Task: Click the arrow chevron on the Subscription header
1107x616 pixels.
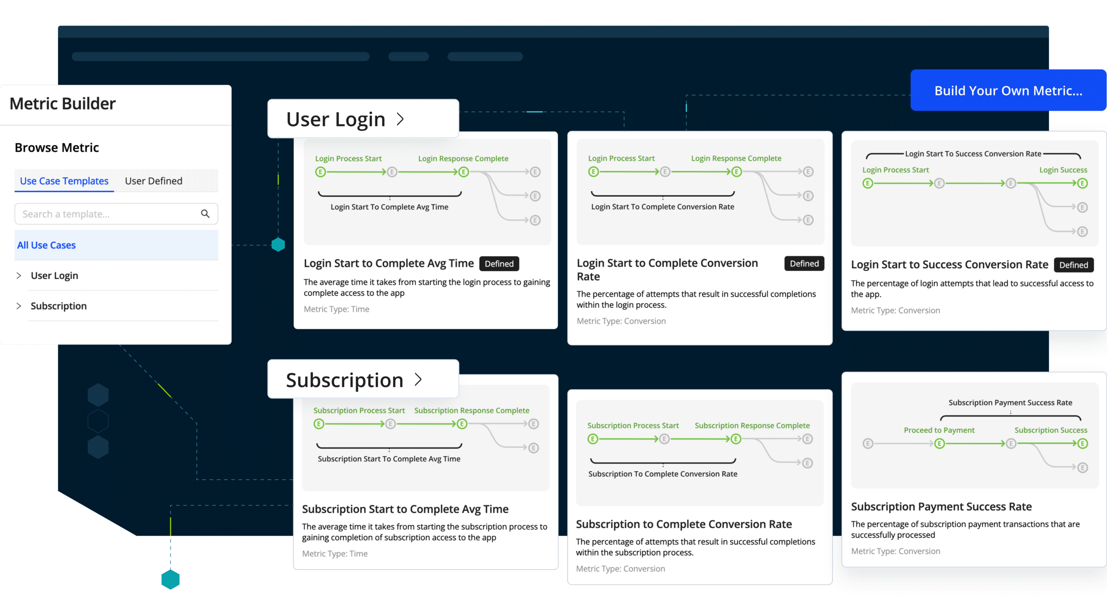Action: pos(418,380)
